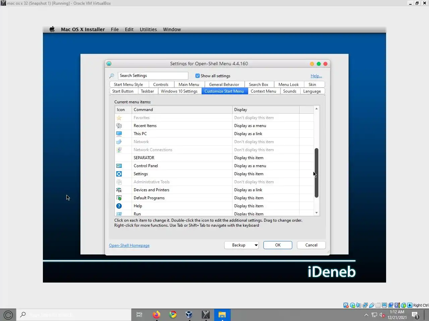Click the Network row icon
The height and width of the screenshot is (321, 429).
119,142
